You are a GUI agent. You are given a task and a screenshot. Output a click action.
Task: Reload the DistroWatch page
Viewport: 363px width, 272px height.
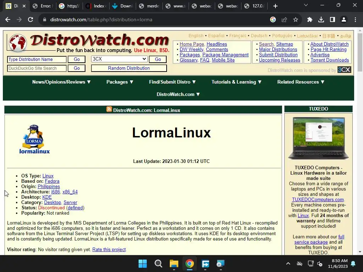(30, 20)
